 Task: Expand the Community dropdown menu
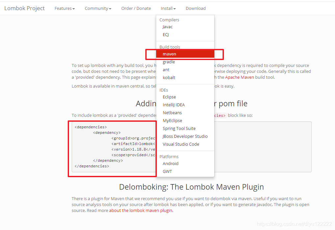[98, 8]
